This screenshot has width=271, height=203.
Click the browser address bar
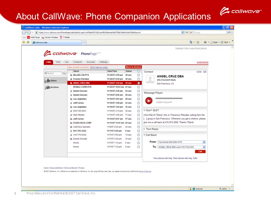point(108,32)
